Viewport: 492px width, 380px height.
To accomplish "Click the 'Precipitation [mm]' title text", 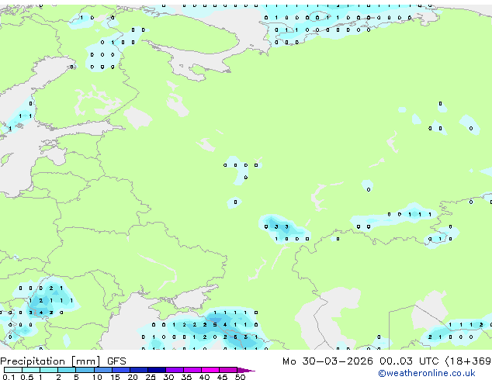I will [x=50, y=361].
